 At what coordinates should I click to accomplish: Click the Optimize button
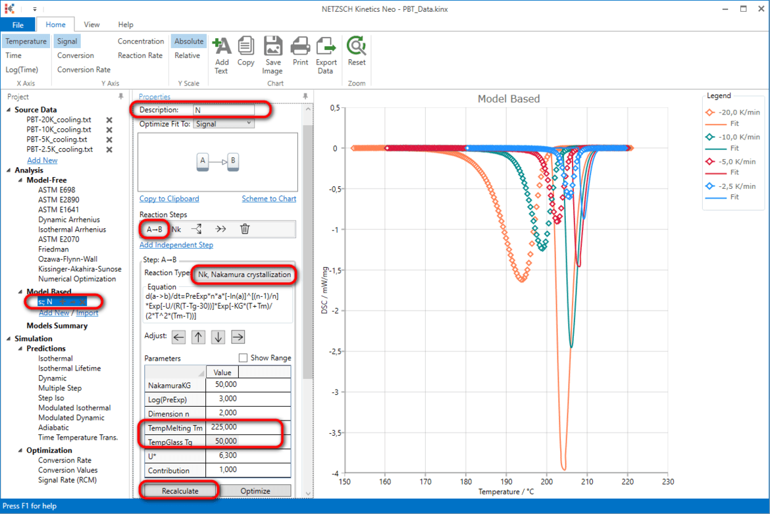[x=255, y=491]
